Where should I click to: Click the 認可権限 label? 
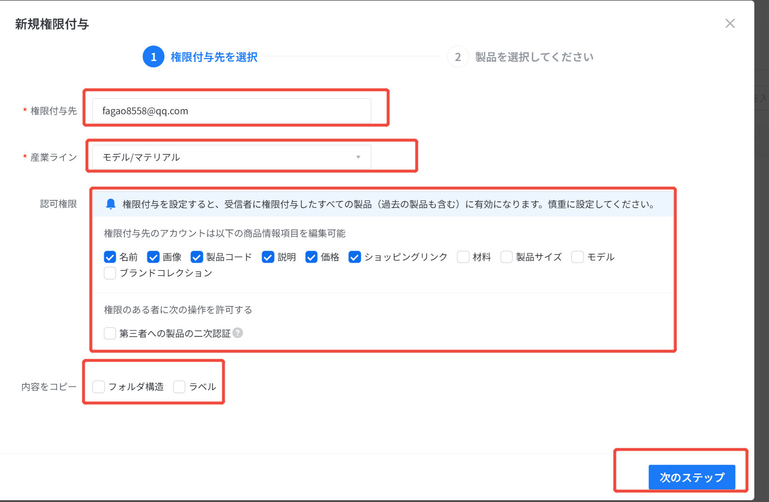tap(59, 204)
